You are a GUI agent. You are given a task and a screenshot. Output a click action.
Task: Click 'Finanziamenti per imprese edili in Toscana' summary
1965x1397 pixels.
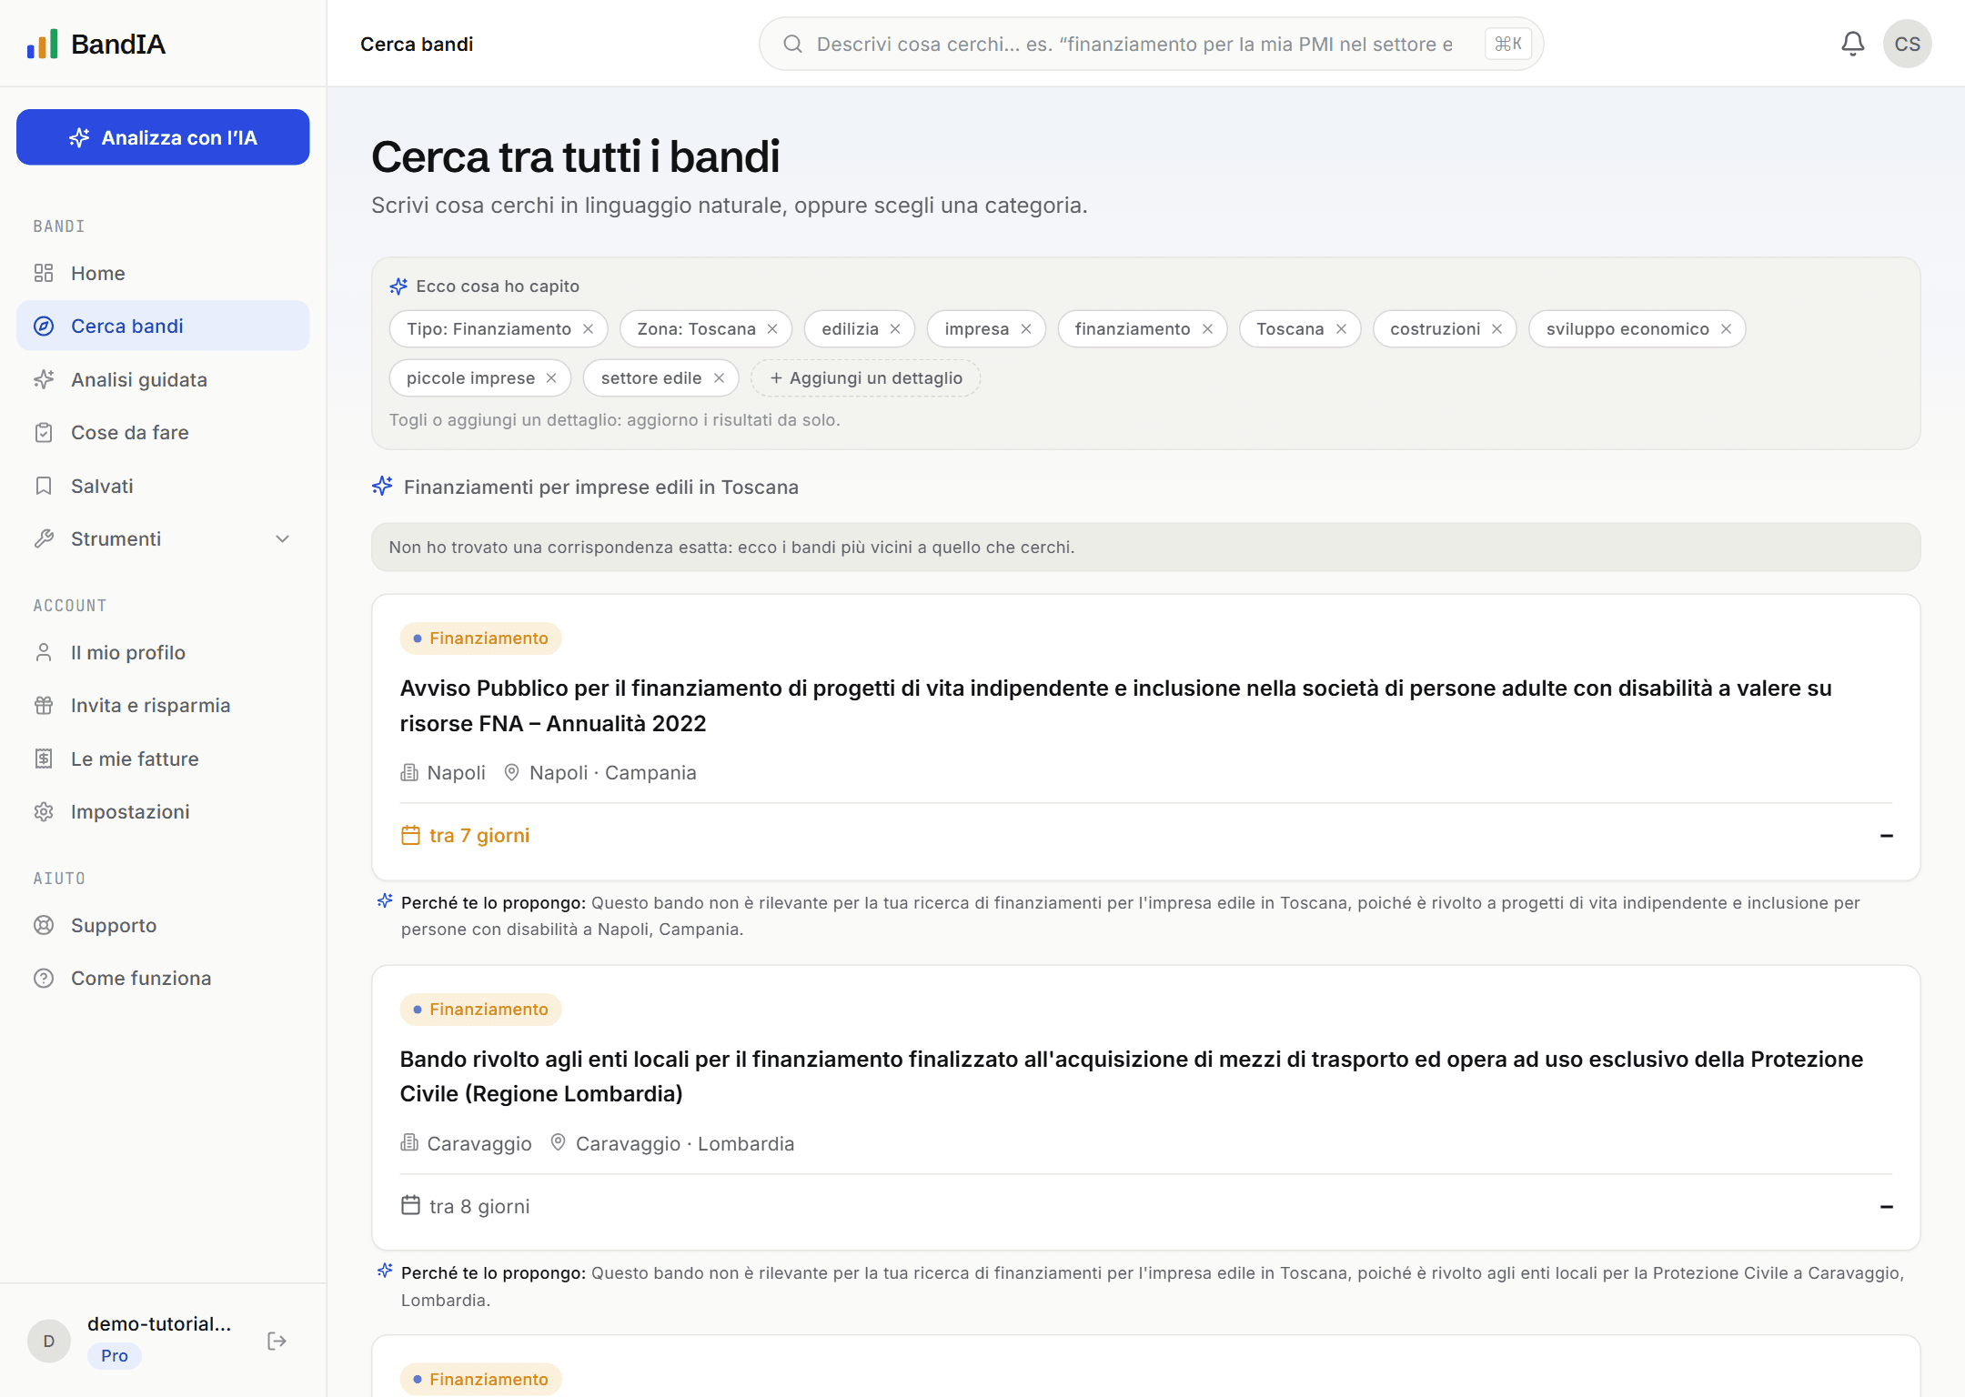click(600, 487)
